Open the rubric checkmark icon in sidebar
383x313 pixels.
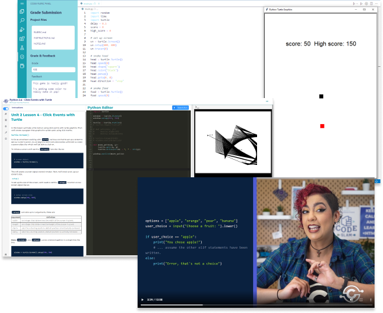(22, 56)
